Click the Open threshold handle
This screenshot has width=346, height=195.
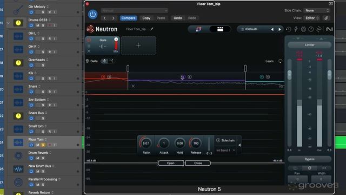click(x=171, y=163)
